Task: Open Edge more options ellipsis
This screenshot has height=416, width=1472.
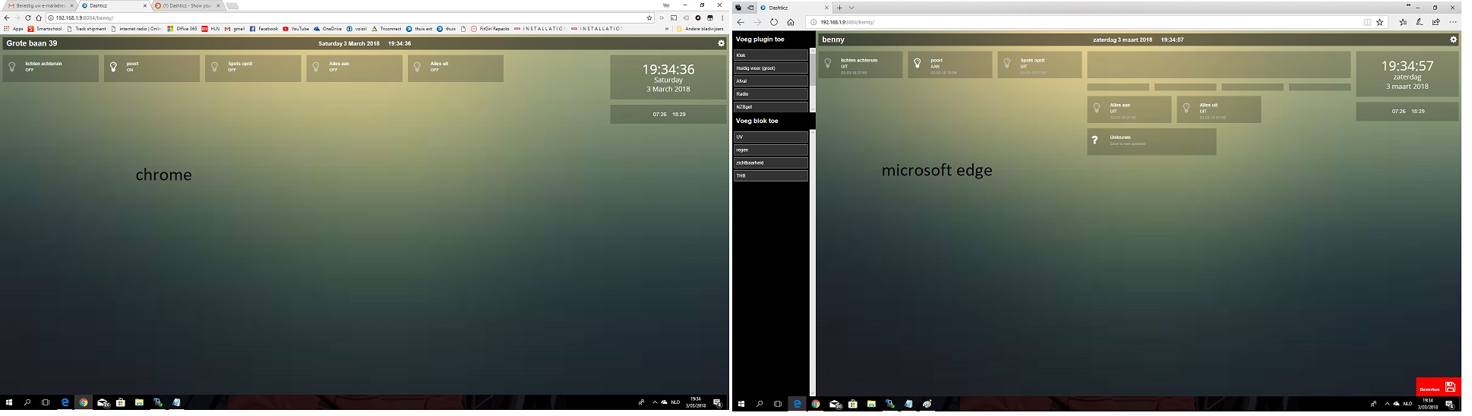Action: tap(1453, 22)
